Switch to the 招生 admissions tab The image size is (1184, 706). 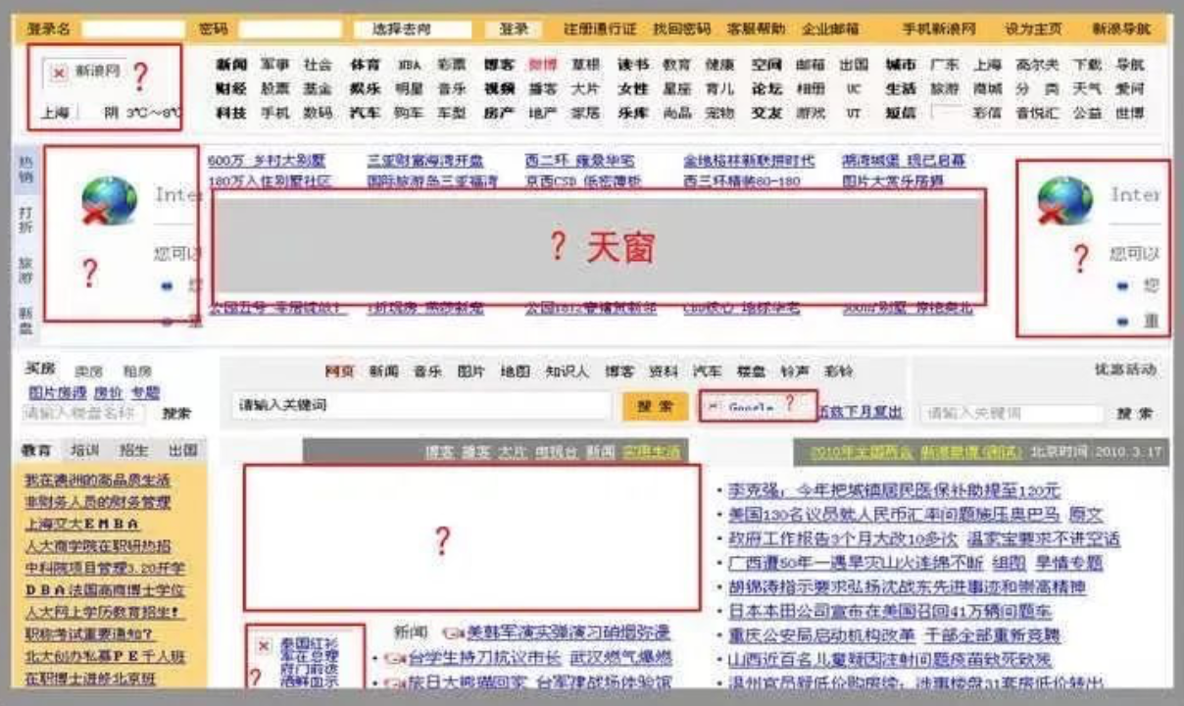pos(133,450)
